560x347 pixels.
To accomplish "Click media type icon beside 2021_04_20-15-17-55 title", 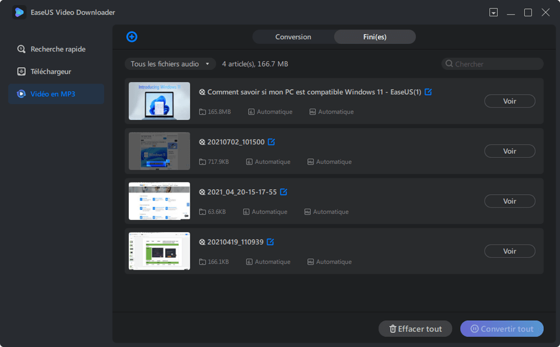I will pyautogui.click(x=202, y=192).
